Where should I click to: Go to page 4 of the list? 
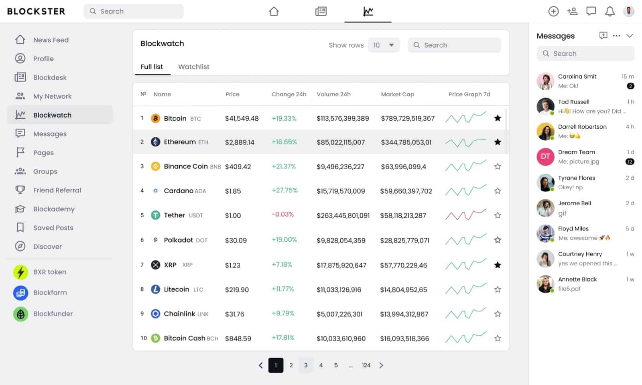coord(321,365)
